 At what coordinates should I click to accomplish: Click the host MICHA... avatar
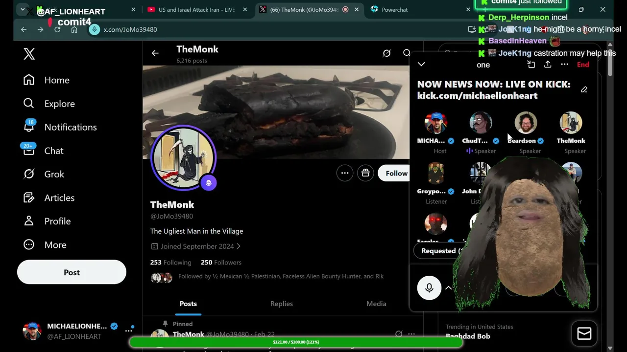point(435,123)
